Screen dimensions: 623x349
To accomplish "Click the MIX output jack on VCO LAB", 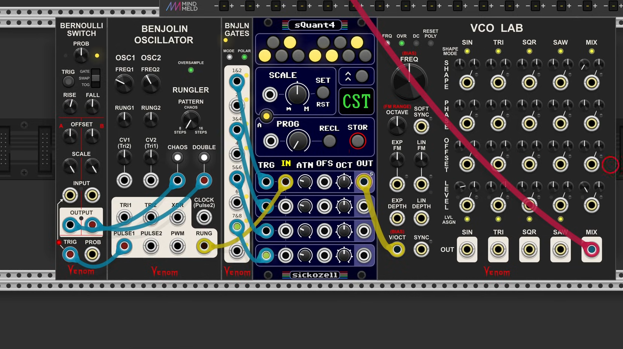I will coord(591,249).
